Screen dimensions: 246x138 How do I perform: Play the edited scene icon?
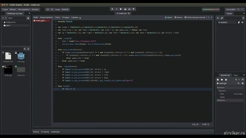click(125, 9)
